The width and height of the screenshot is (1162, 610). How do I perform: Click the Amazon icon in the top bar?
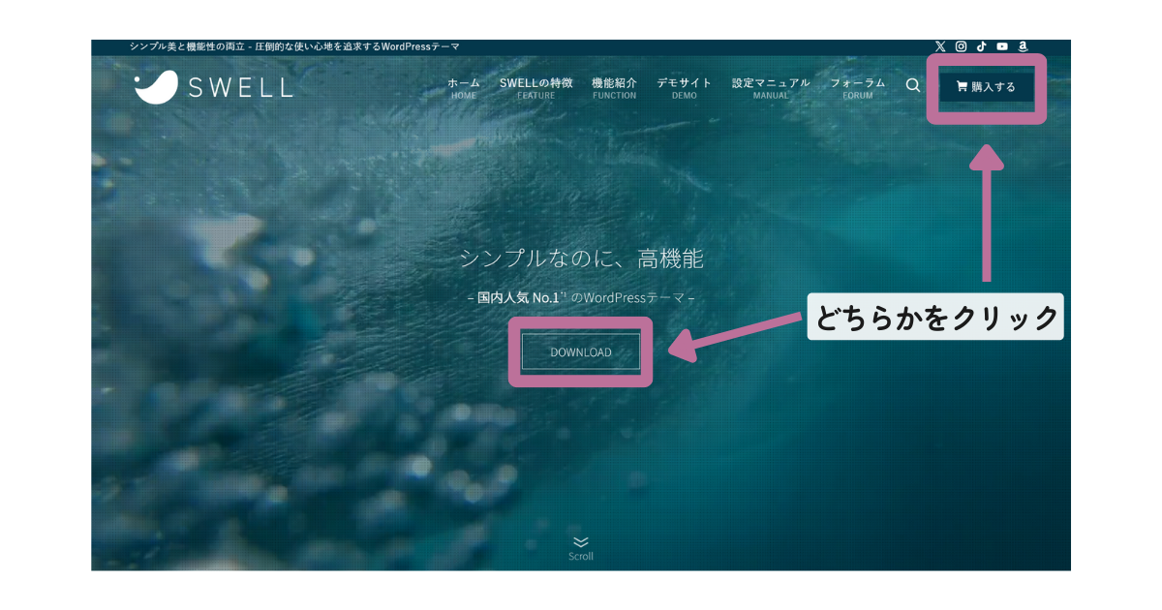(x=1024, y=46)
